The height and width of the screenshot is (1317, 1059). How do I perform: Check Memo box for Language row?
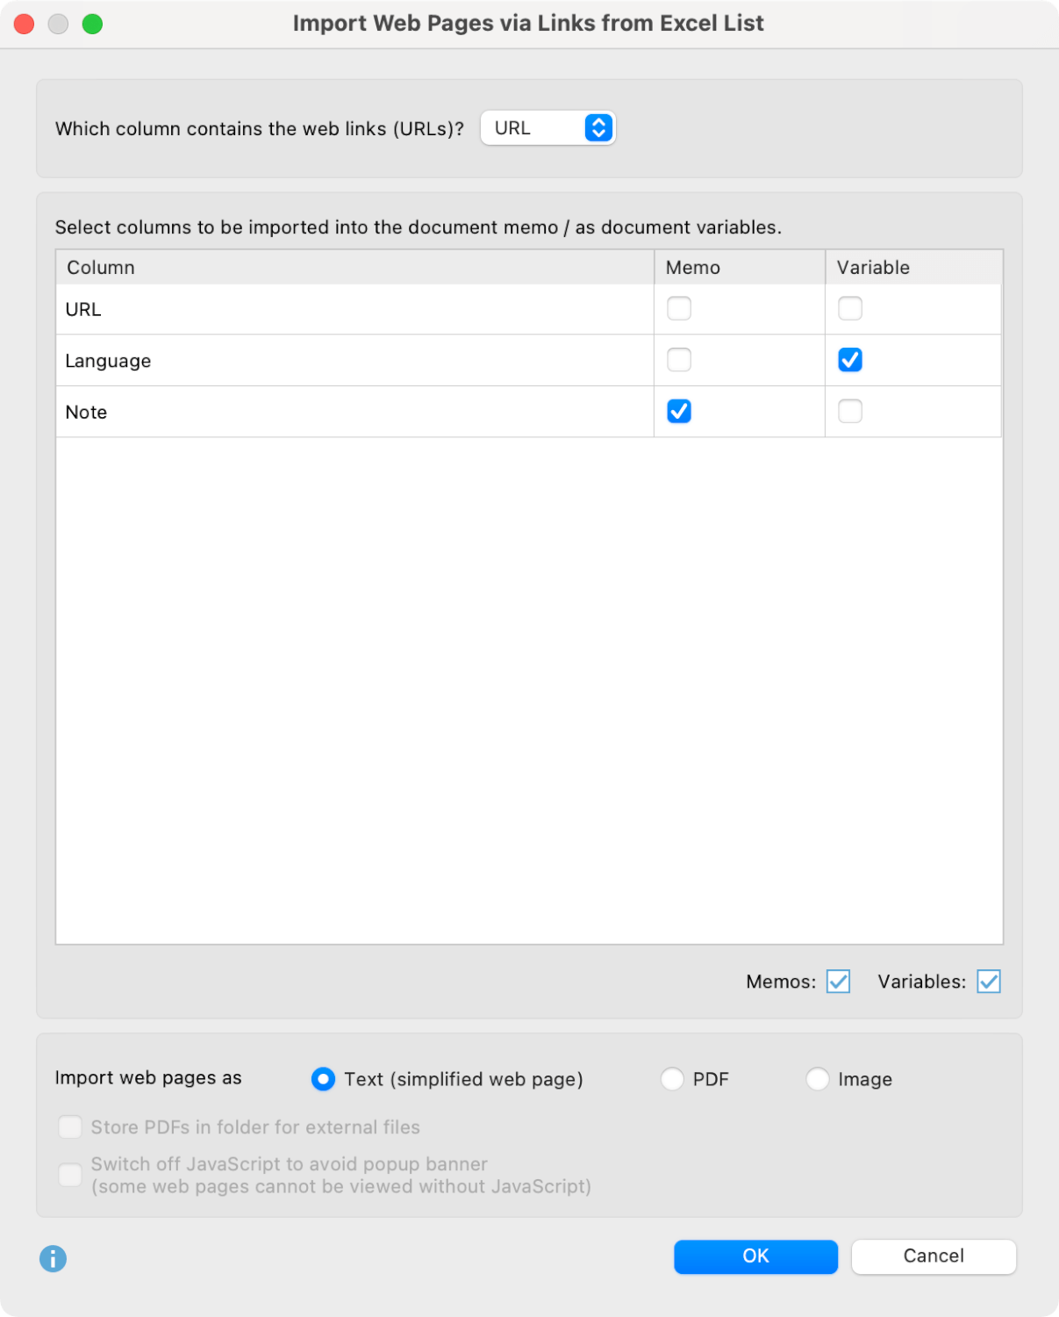coord(679,360)
